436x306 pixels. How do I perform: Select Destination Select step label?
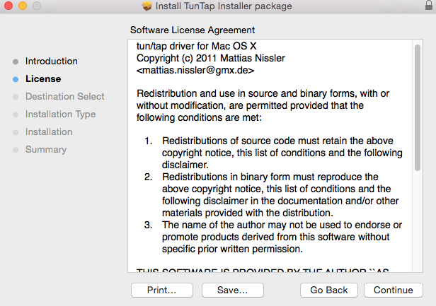click(x=65, y=96)
